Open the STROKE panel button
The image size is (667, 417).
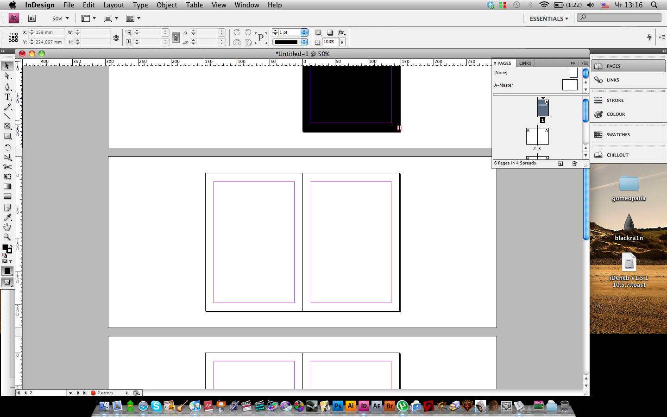tap(629, 100)
